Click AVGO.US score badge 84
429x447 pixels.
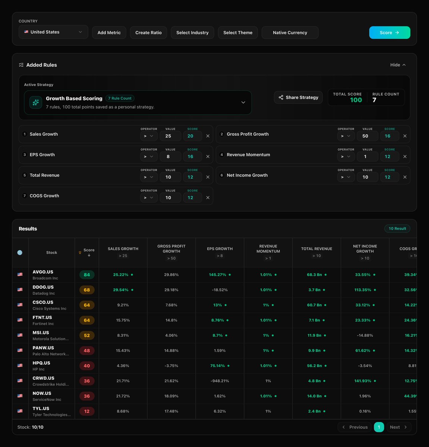(87, 275)
